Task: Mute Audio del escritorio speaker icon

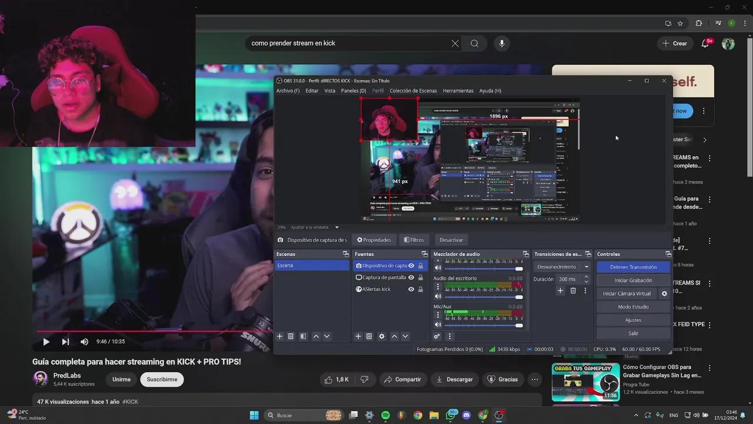Action: click(438, 296)
